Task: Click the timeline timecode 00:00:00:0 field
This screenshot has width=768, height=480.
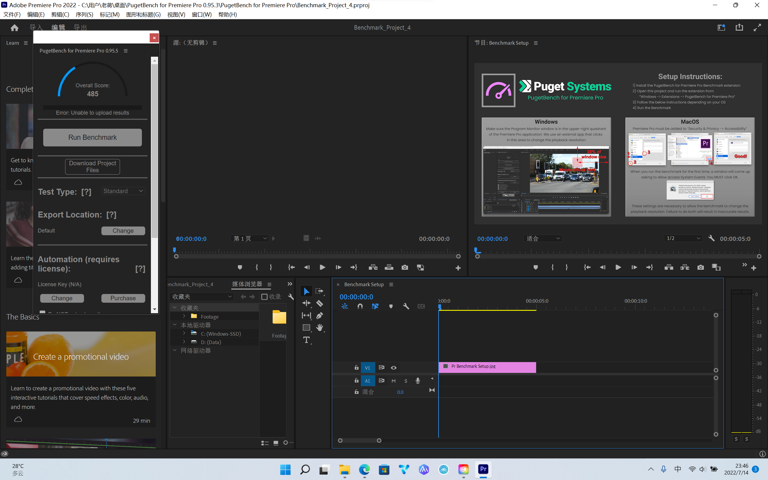Action: coord(356,297)
